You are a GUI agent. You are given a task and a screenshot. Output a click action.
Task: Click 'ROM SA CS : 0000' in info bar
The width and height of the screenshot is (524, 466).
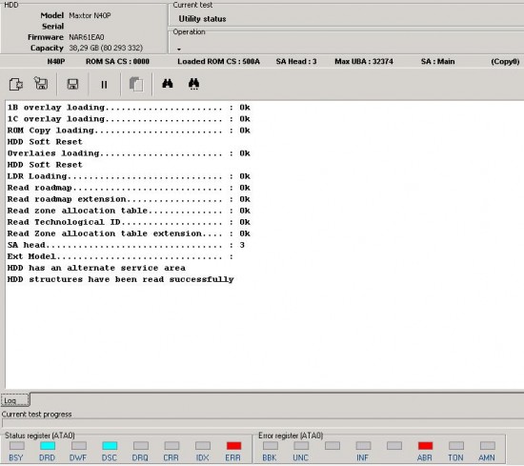117,62
